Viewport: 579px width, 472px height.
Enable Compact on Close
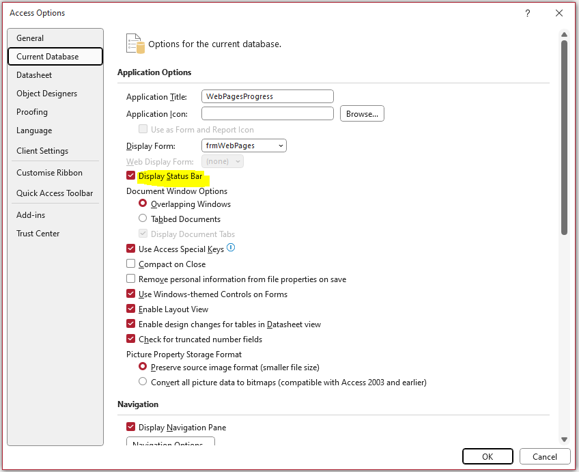(x=130, y=264)
